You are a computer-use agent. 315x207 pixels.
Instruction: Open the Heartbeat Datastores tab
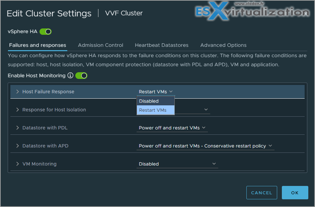[162, 45]
